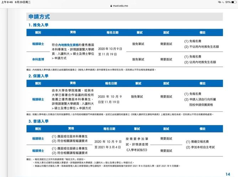Tap 至 11 月 19 日 in 推免入學 table
The image size is (238, 177).
pyautogui.click(x=107, y=54)
